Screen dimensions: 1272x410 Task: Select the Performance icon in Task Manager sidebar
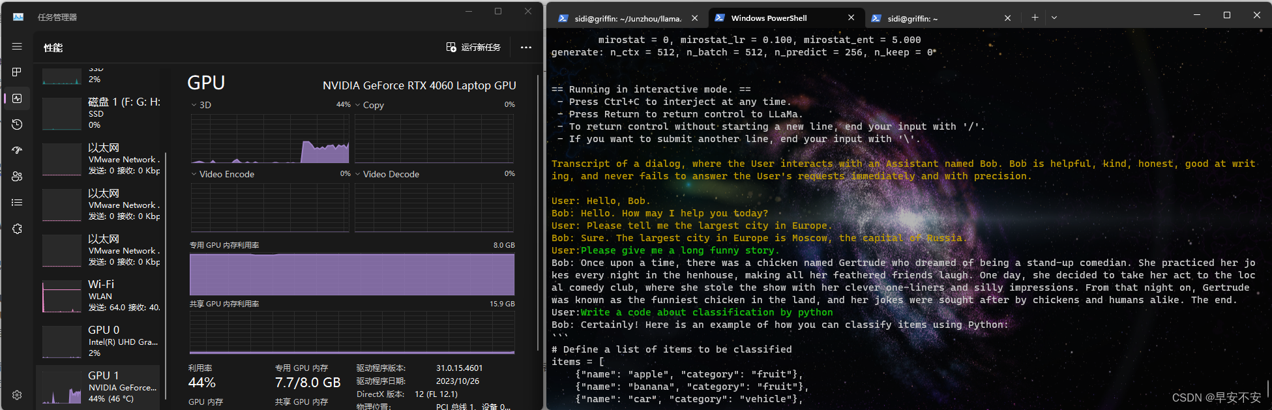point(17,98)
